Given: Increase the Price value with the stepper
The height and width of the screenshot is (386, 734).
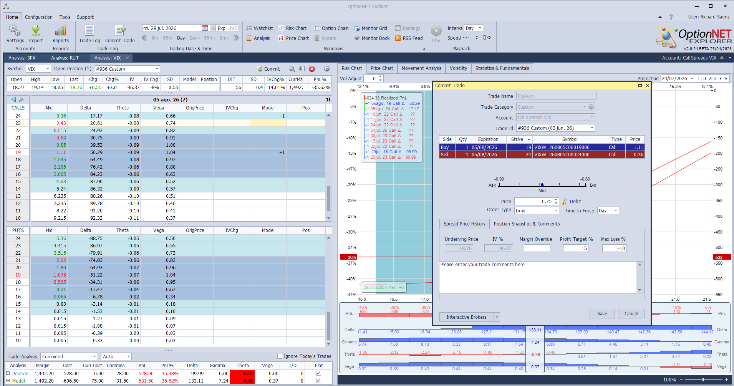Looking at the screenshot, I should pyautogui.click(x=556, y=200).
